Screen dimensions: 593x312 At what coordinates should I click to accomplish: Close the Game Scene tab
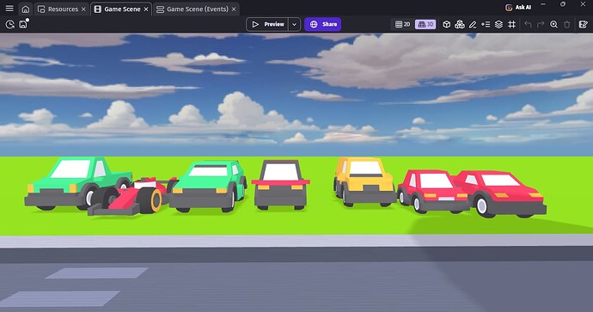click(x=146, y=9)
